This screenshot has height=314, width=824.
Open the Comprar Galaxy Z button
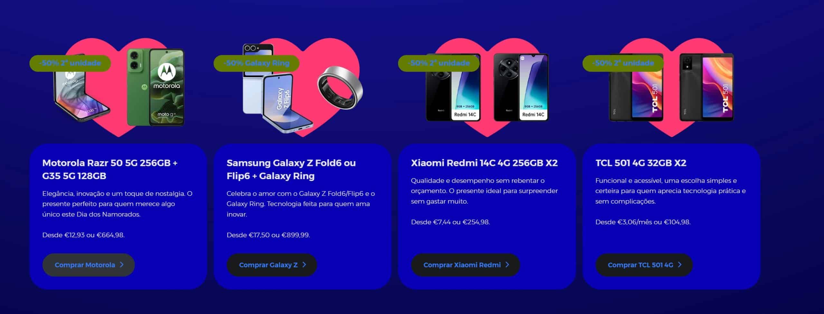click(272, 265)
